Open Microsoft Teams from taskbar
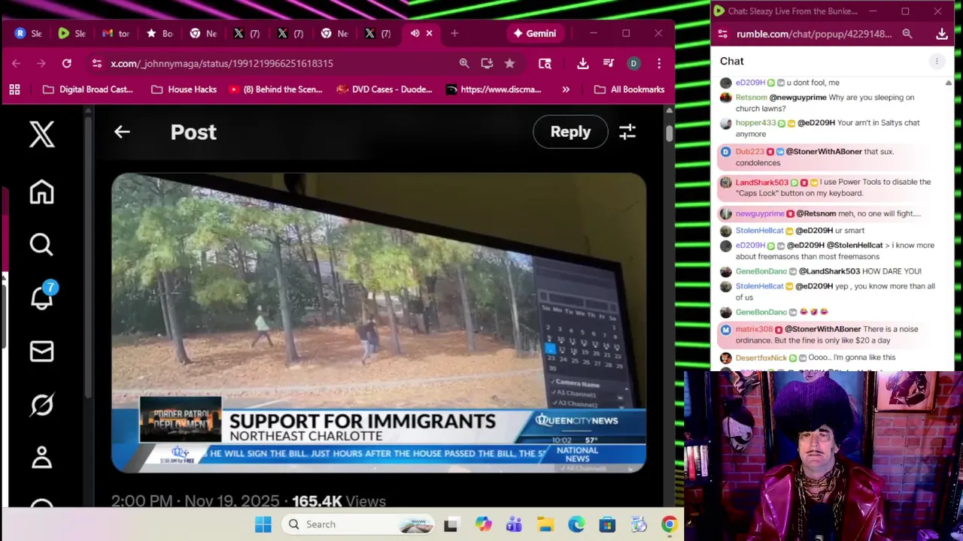The image size is (963, 541). coord(514,524)
